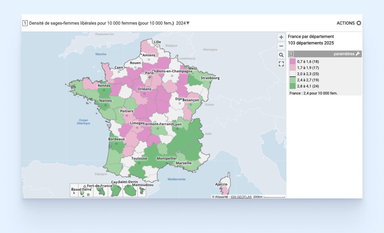Click the Rouen map label
This screenshot has width=384, height=233.
135,63
